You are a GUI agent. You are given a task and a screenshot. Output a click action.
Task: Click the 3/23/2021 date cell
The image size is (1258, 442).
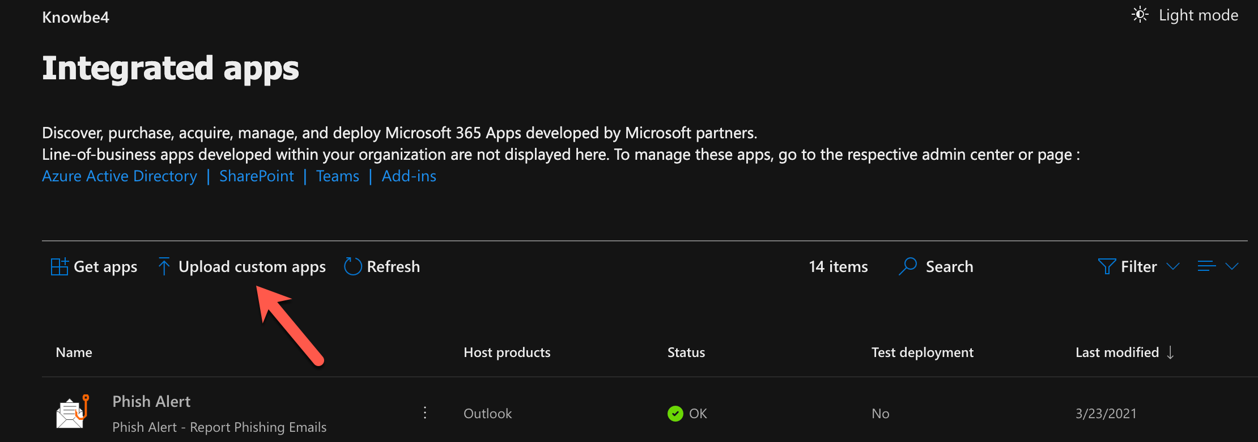point(1106,414)
